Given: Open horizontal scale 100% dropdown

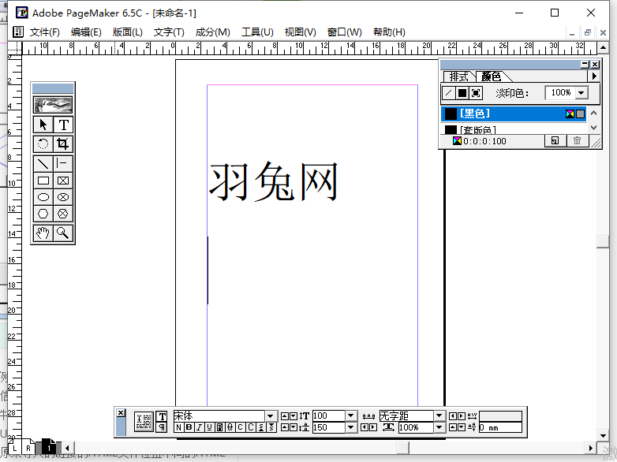Looking at the screenshot, I should pos(439,427).
